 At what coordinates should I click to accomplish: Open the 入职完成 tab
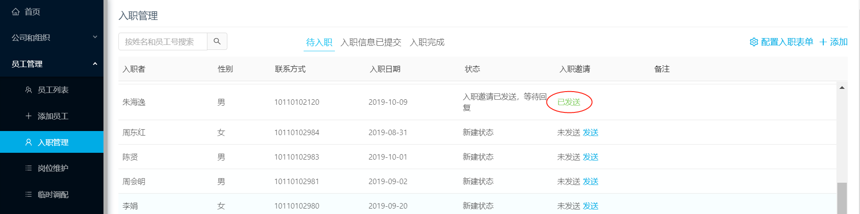pos(427,42)
